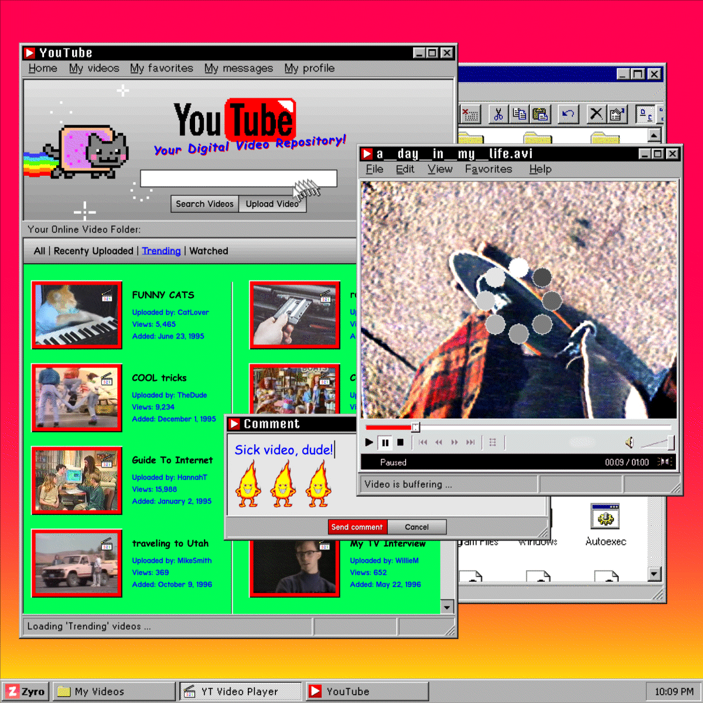The width and height of the screenshot is (703, 703).
Task: Click the Large Icons view button in explorer
Action: 646,114
